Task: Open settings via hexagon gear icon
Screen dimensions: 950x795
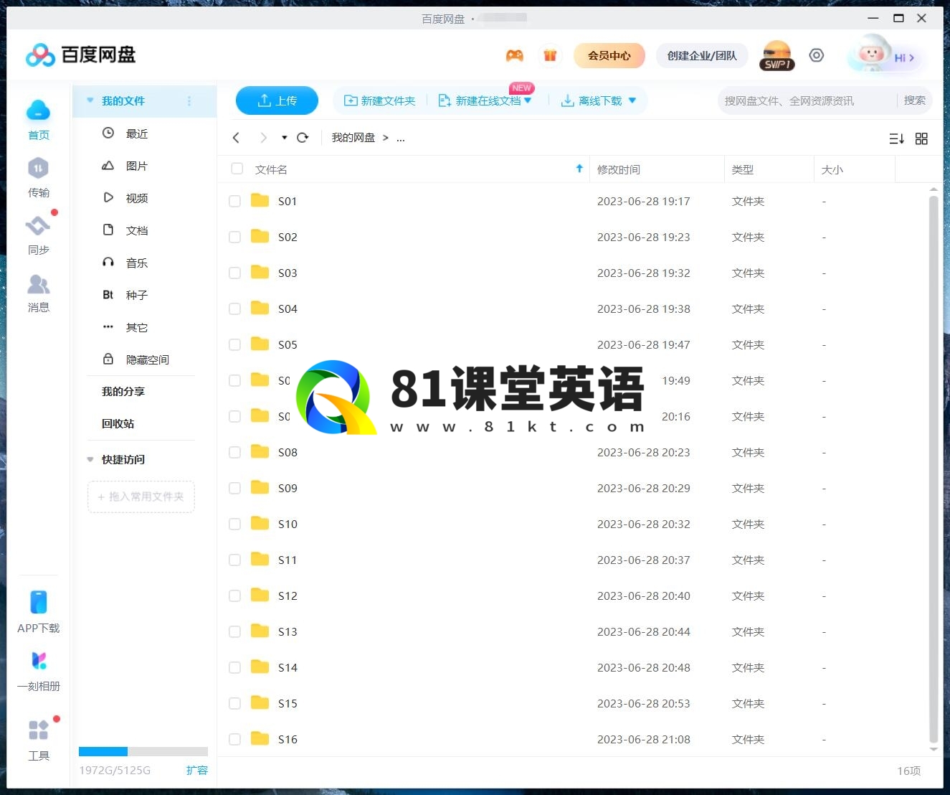Action: [817, 55]
